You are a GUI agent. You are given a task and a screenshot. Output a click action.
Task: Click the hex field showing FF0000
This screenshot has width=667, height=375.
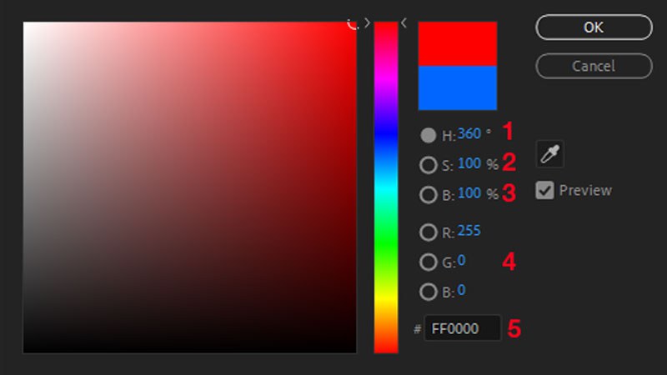click(x=462, y=328)
